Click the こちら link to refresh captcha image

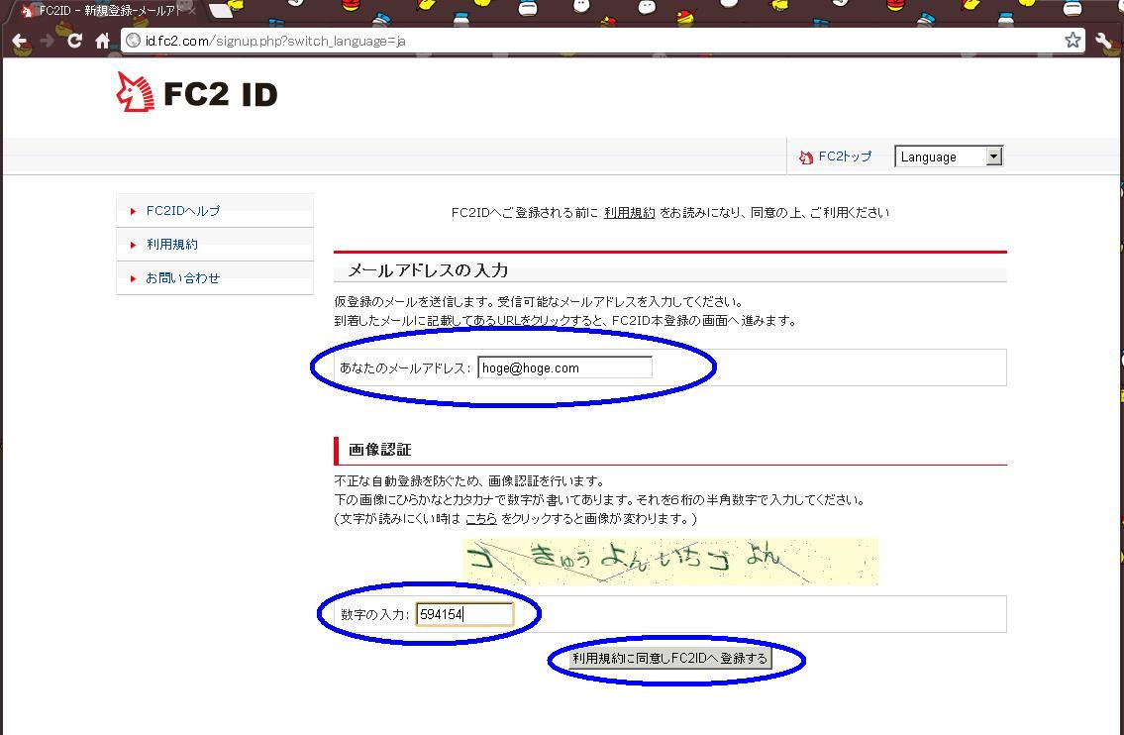pos(481,518)
